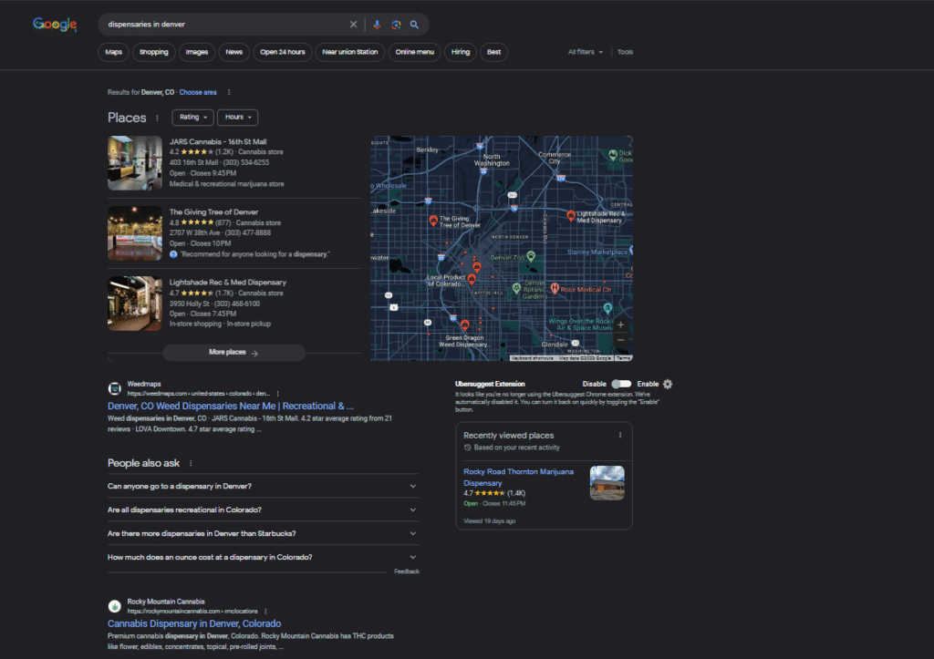Click Weedmaps site favicon

(x=115, y=388)
